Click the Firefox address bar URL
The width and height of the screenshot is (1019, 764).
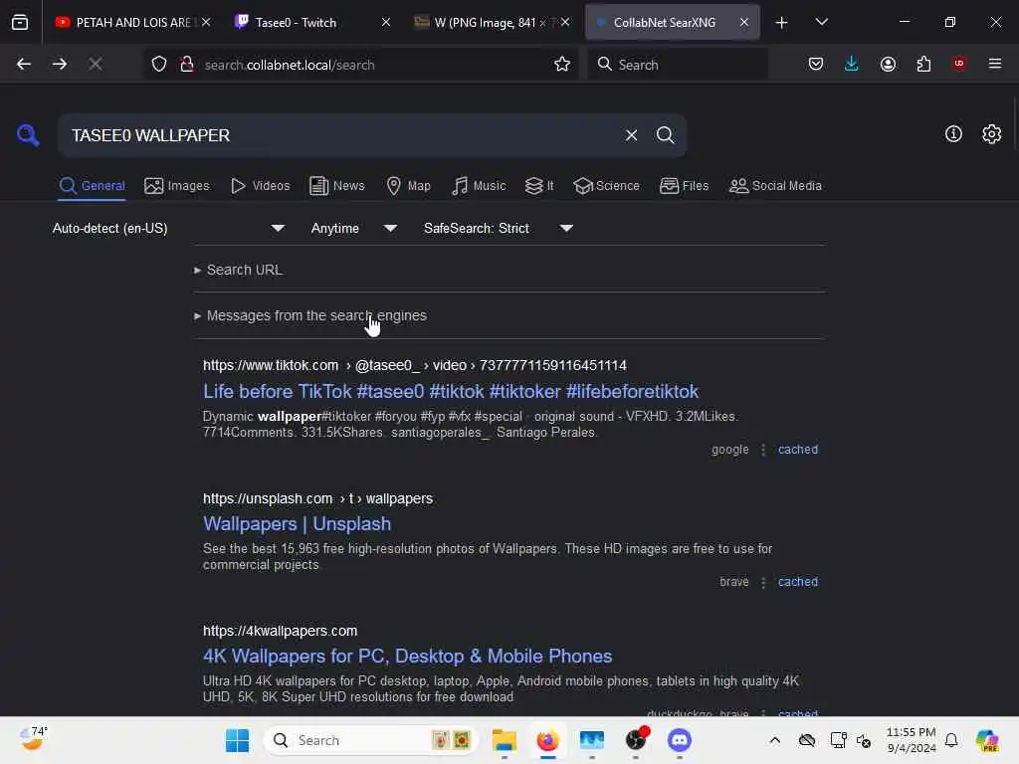(290, 65)
